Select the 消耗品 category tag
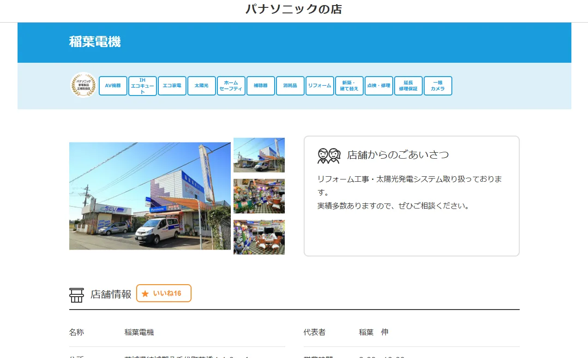Screen dimensions: 588x358 (290, 86)
